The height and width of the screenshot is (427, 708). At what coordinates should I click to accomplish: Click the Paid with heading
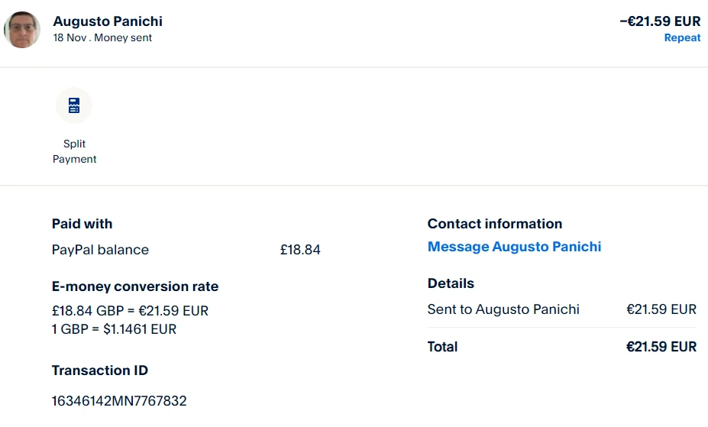tap(82, 224)
